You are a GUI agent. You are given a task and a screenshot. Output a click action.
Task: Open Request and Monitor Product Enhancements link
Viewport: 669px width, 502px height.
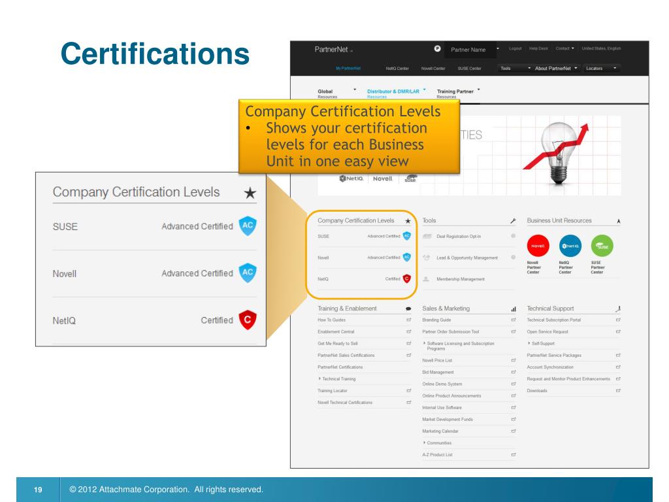568,379
